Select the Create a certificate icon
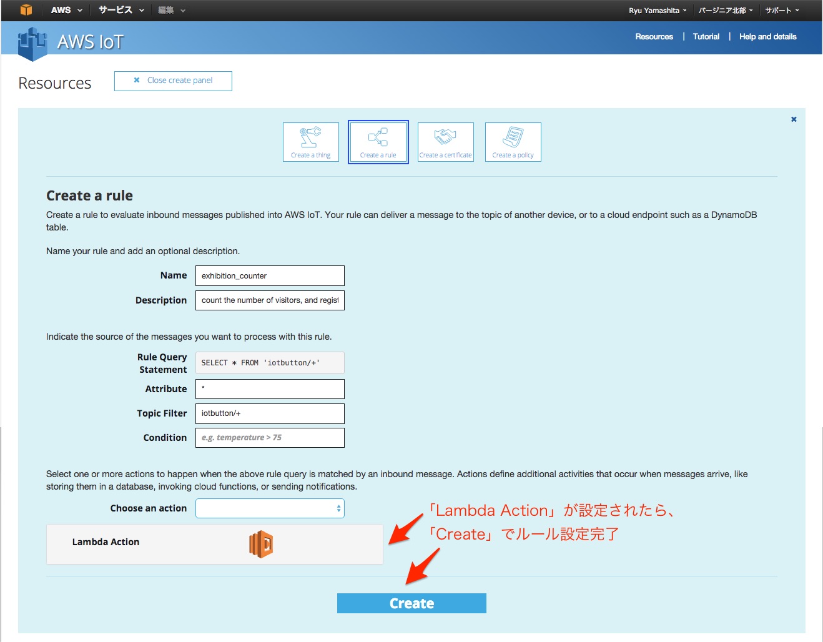This screenshot has height=642, width=823. pos(445,142)
